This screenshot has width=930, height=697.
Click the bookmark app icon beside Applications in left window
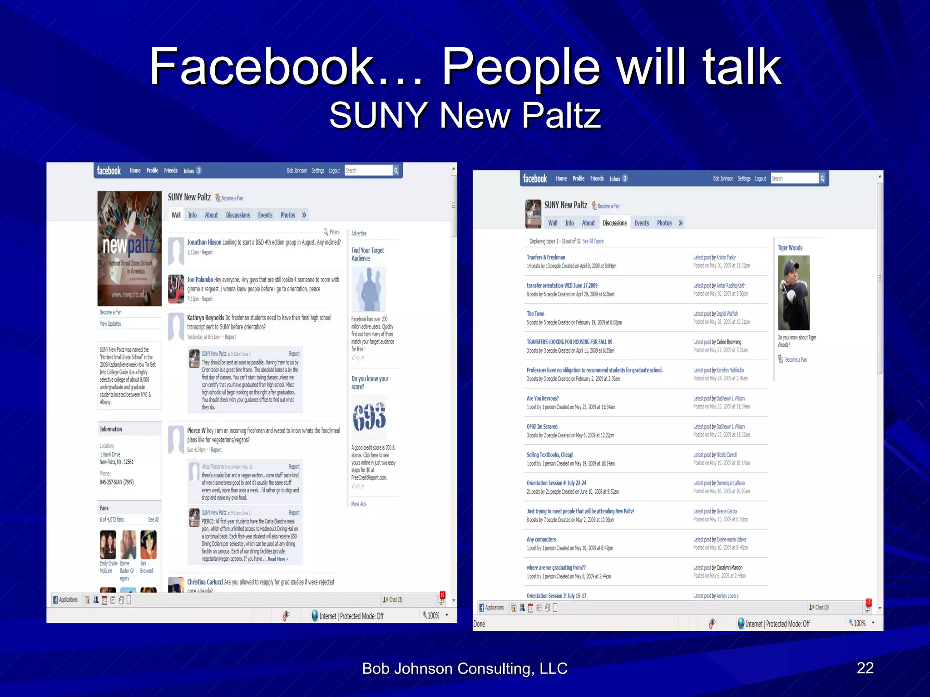pyautogui.click(x=88, y=600)
